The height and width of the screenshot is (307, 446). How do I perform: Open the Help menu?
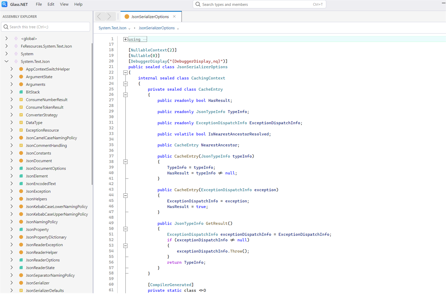78,4
